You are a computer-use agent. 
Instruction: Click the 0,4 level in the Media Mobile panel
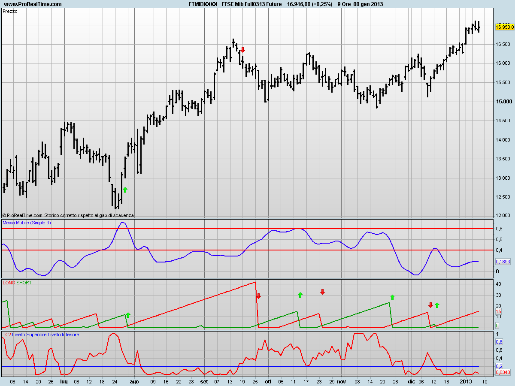[499, 250]
